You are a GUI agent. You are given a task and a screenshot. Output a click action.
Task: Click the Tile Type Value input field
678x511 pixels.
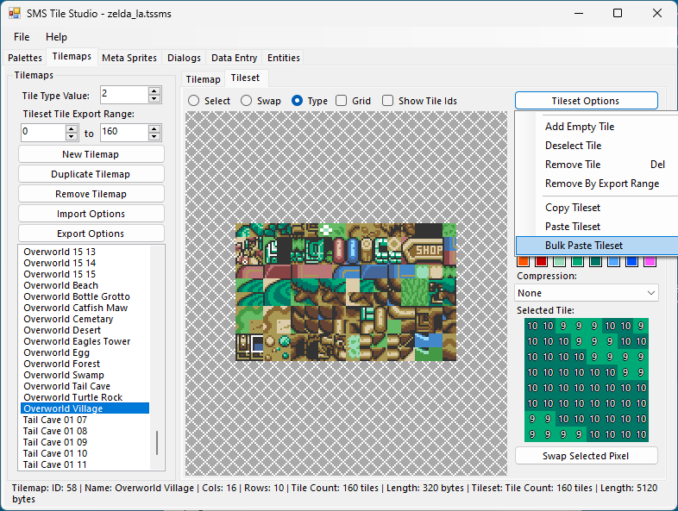pyautogui.click(x=124, y=95)
